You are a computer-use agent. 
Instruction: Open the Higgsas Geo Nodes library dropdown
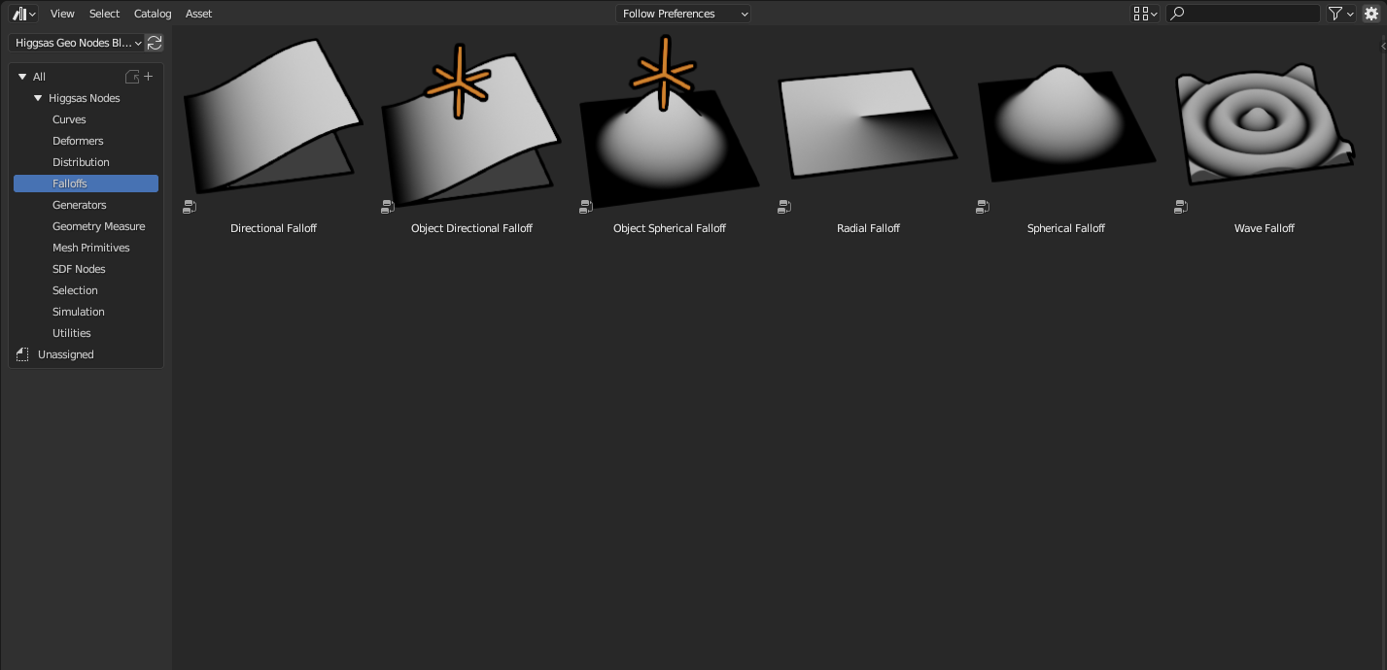76,43
